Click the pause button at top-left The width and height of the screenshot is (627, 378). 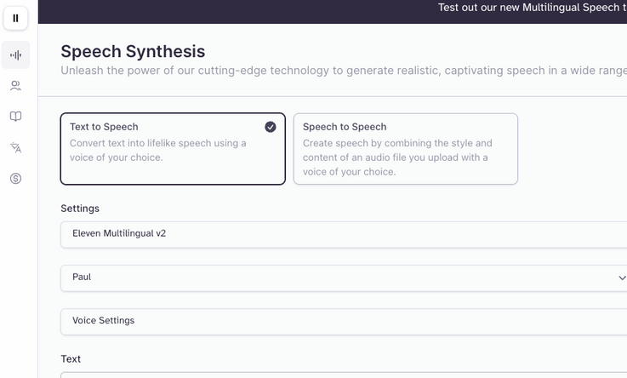coord(15,18)
